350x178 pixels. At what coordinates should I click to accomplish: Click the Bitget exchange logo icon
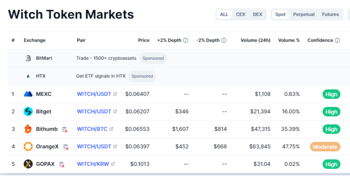coord(28,112)
